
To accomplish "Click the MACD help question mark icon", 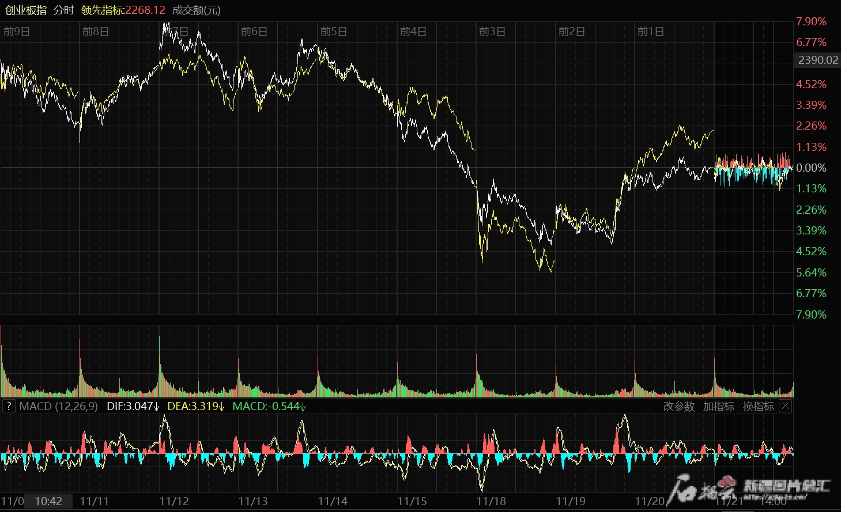I will pos(8,406).
